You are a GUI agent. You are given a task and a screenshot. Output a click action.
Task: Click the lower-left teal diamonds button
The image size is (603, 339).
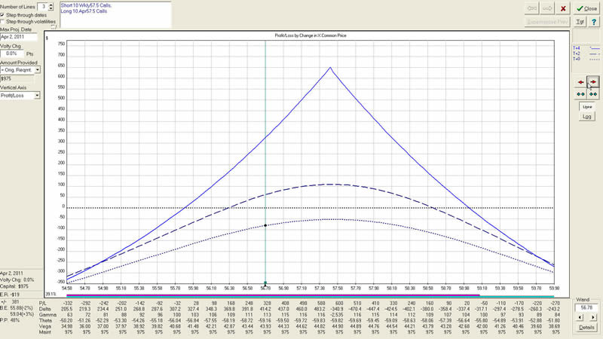point(580,93)
